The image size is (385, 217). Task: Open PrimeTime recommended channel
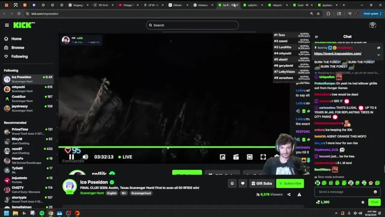(28, 131)
